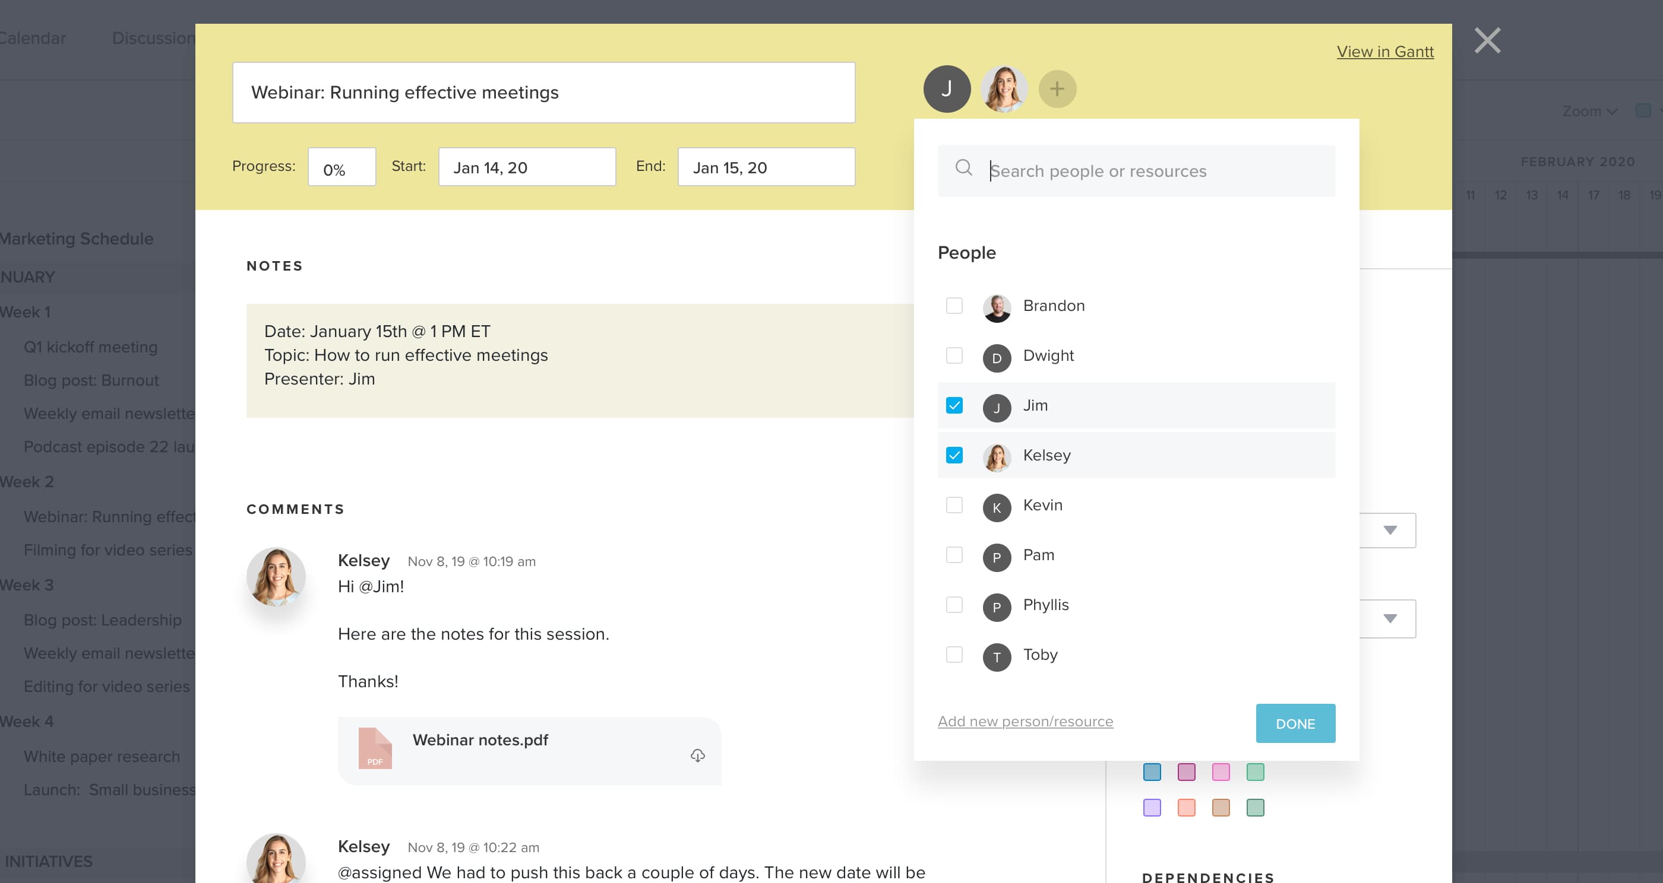This screenshot has width=1663, height=883.
Task: Tick the checkbox next to Toby
Action: click(x=953, y=655)
